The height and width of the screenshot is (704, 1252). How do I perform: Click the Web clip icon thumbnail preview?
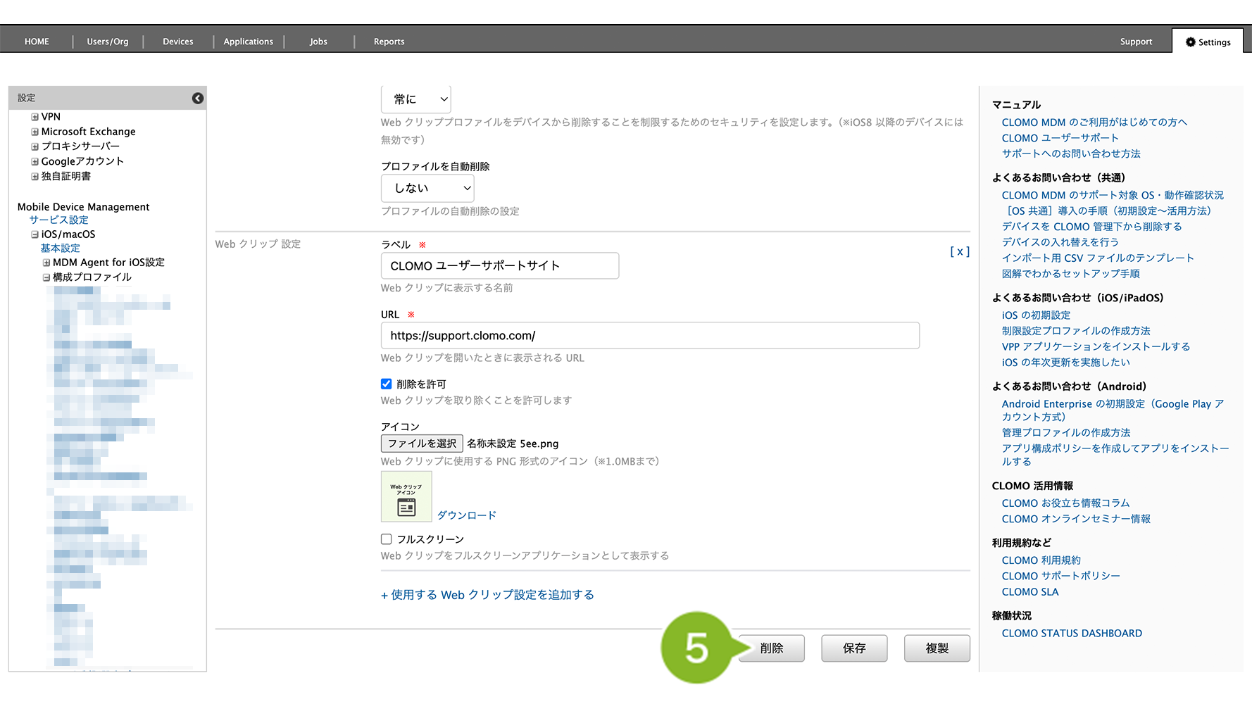coord(406,497)
